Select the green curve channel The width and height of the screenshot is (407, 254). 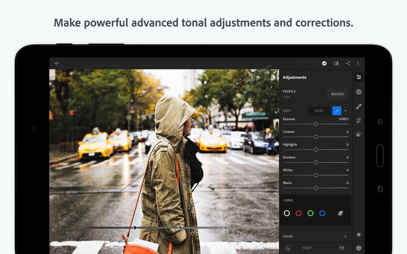(x=311, y=213)
